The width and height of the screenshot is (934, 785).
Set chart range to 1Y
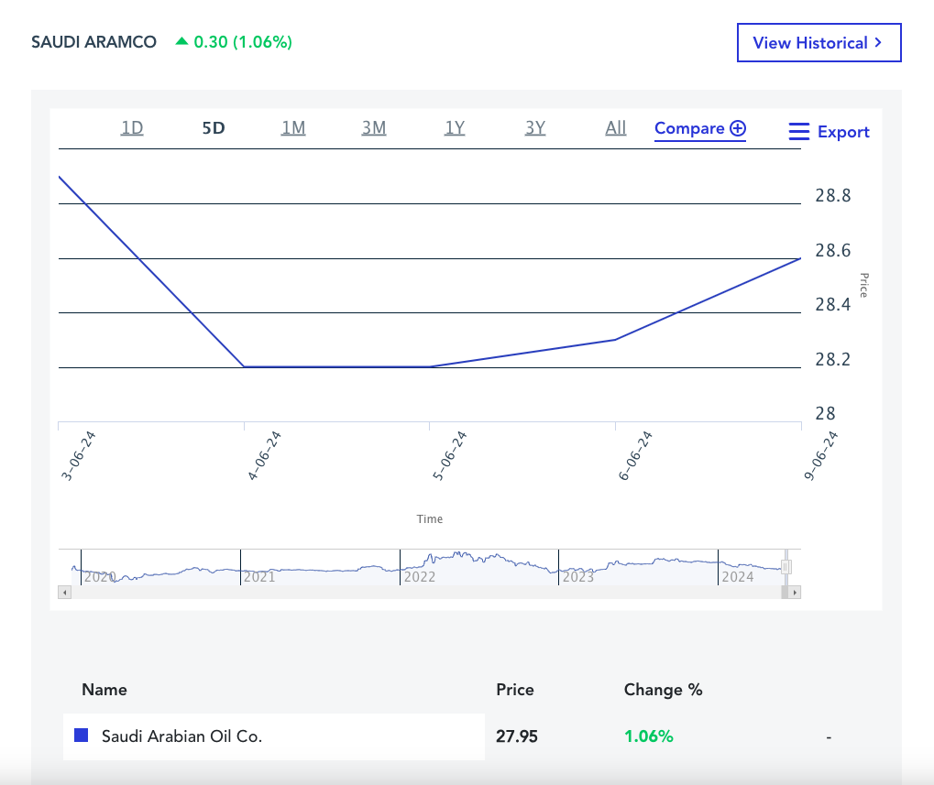pyautogui.click(x=455, y=128)
